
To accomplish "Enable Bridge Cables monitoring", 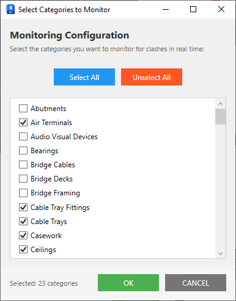I will click(x=23, y=165).
